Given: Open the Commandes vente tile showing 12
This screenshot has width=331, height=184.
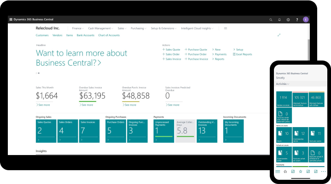Looking at the screenshot, I should coord(300,135).
